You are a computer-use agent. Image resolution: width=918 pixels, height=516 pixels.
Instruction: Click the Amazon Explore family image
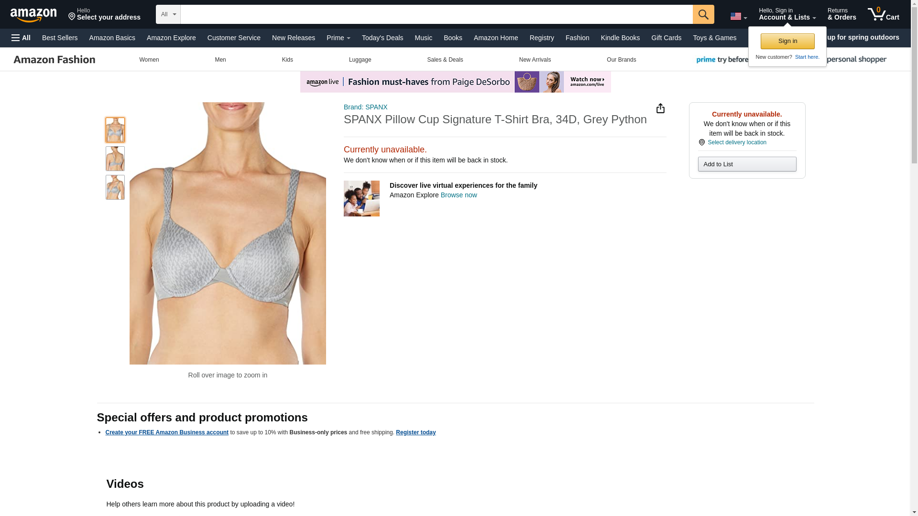coord(361,198)
